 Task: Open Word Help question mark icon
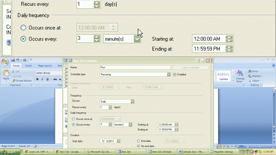pyautogui.click(x=273, y=65)
